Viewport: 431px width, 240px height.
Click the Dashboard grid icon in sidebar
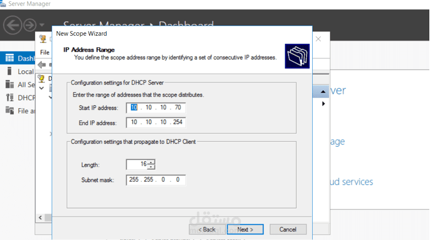click(9, 58)
